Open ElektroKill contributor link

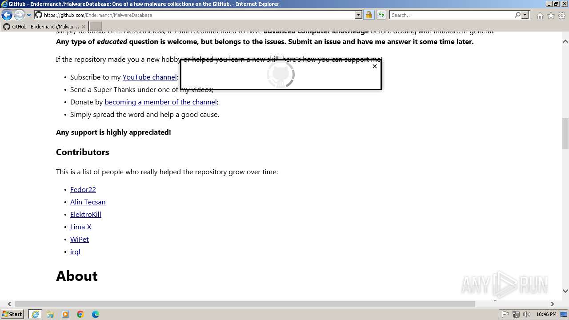click(x=86, y=214)
